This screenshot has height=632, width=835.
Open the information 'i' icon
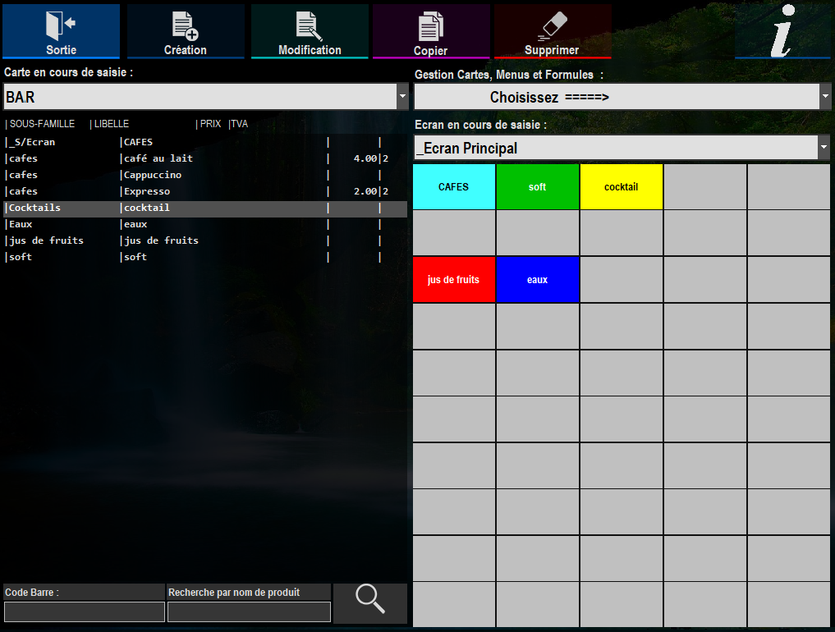782,31
